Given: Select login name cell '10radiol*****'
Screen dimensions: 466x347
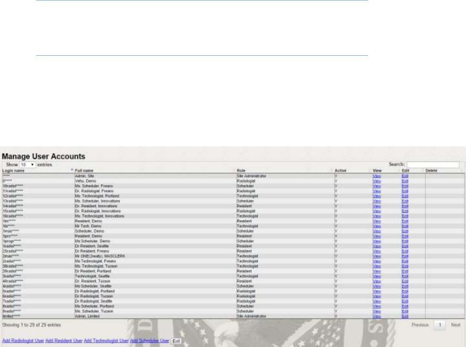Looking at the screenshot, I should click(13, 186).
